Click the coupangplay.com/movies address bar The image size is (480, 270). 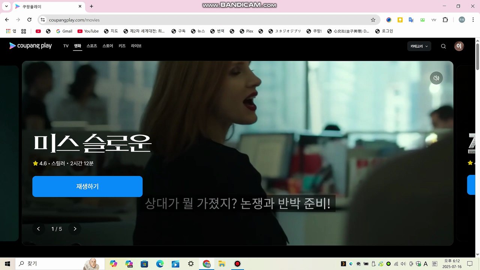coord(209,20)
